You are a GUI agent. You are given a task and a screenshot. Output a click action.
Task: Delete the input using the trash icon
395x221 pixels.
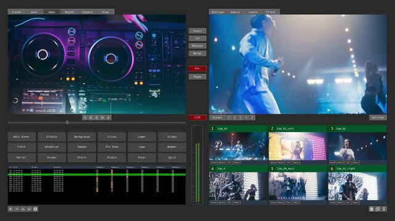click(372, 209)
